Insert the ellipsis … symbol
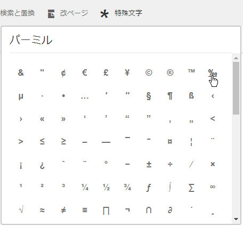The width and height of the screenshot is (243, 226). pos(85,98)
